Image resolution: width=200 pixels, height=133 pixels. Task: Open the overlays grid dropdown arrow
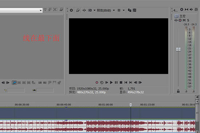point(124,10)
